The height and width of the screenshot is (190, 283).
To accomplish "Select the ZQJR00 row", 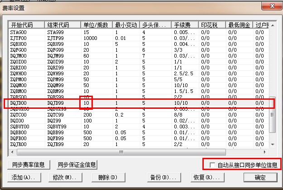I will point(139,144).
